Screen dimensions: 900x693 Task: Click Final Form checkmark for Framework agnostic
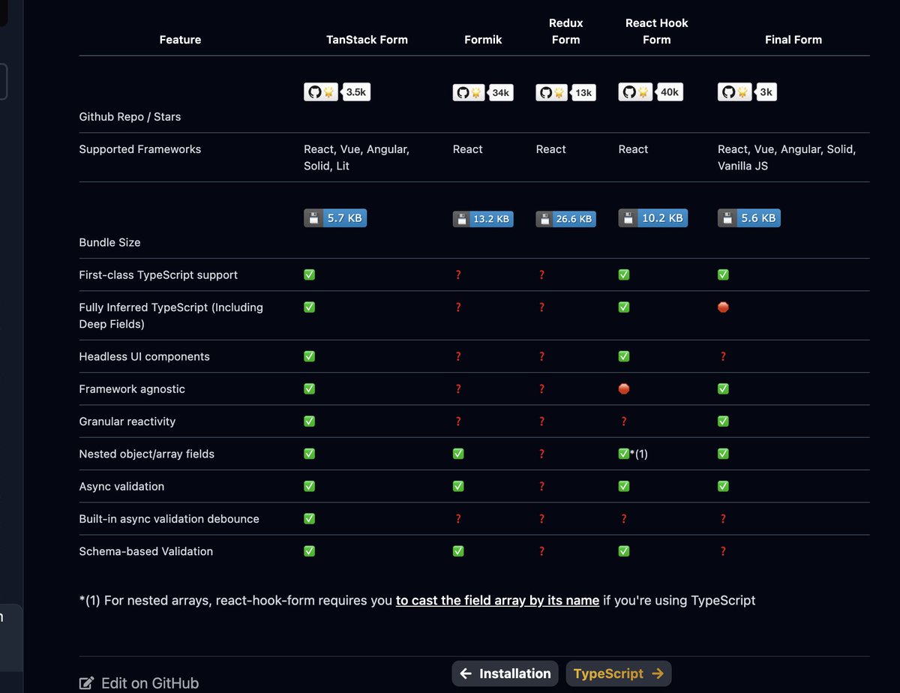point(723,389)
